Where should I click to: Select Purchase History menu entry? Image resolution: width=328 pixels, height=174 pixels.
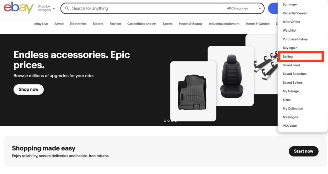tap(295, 39)
